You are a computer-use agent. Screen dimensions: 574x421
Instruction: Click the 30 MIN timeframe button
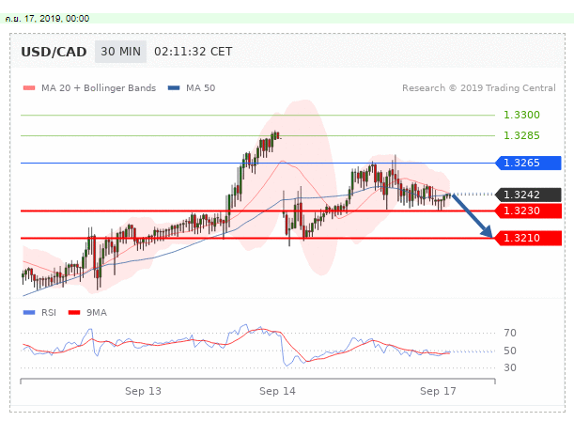click(120, 52)
